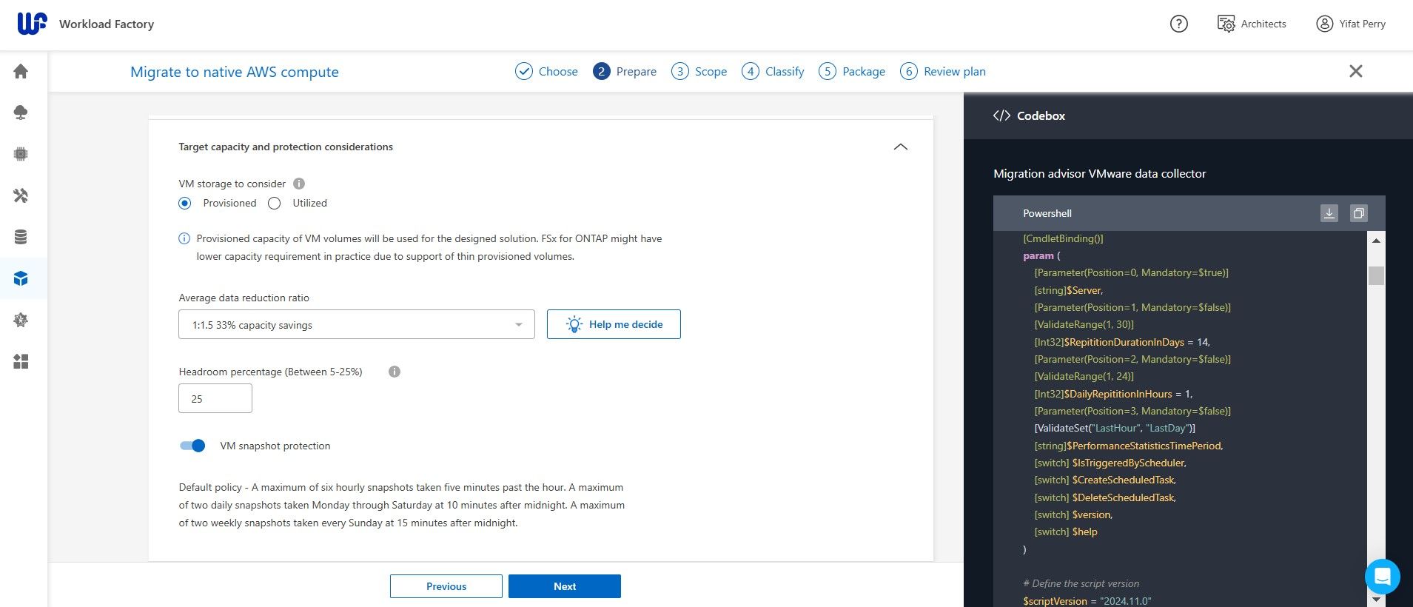Open the dashboard tiles sidebar icon
This screenshot has height=607, width=1413.
coord(21,361)
